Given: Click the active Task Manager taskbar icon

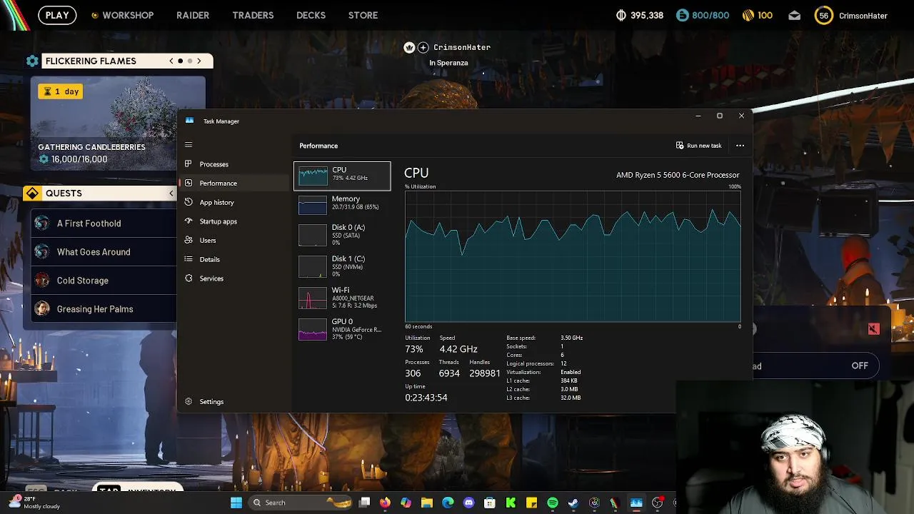Looking at the screenshot, I should point(636,503).
